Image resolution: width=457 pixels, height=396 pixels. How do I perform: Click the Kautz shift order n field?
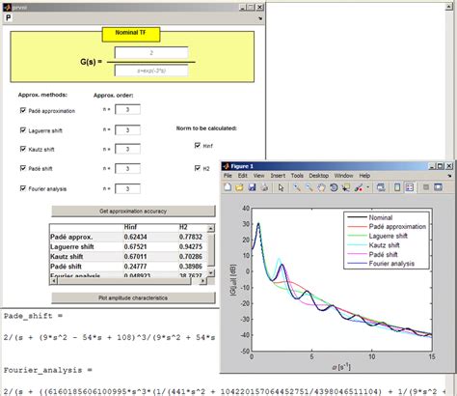[127, 149]
